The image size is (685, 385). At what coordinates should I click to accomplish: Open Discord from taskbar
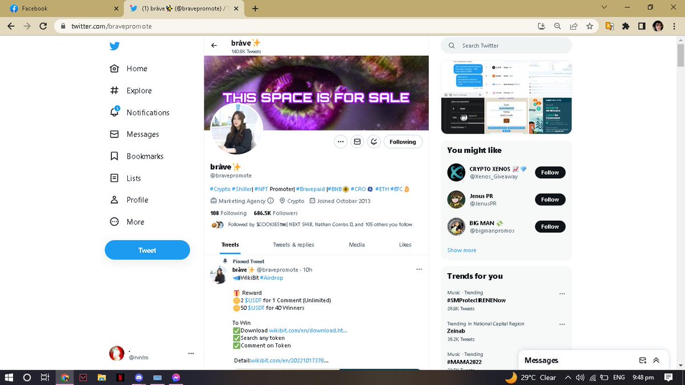pos(138,378)
